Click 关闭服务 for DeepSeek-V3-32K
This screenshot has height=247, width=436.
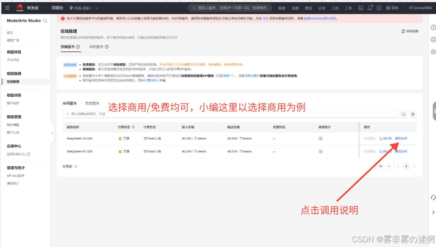[370, 138]
